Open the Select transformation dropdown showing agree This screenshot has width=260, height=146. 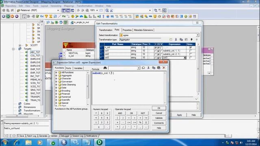point(197,35)
